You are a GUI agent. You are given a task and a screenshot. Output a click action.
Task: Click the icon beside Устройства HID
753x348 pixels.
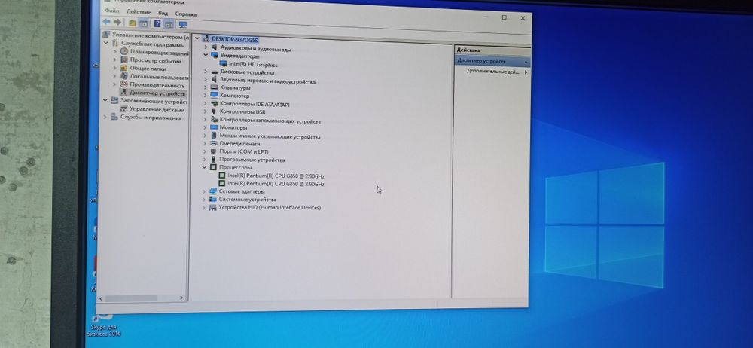(213, 207)
